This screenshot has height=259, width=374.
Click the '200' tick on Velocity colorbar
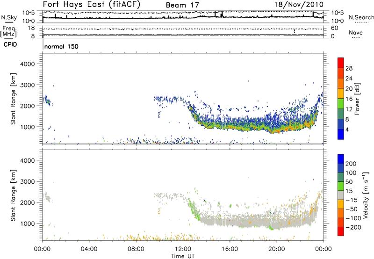coord(351,164)
